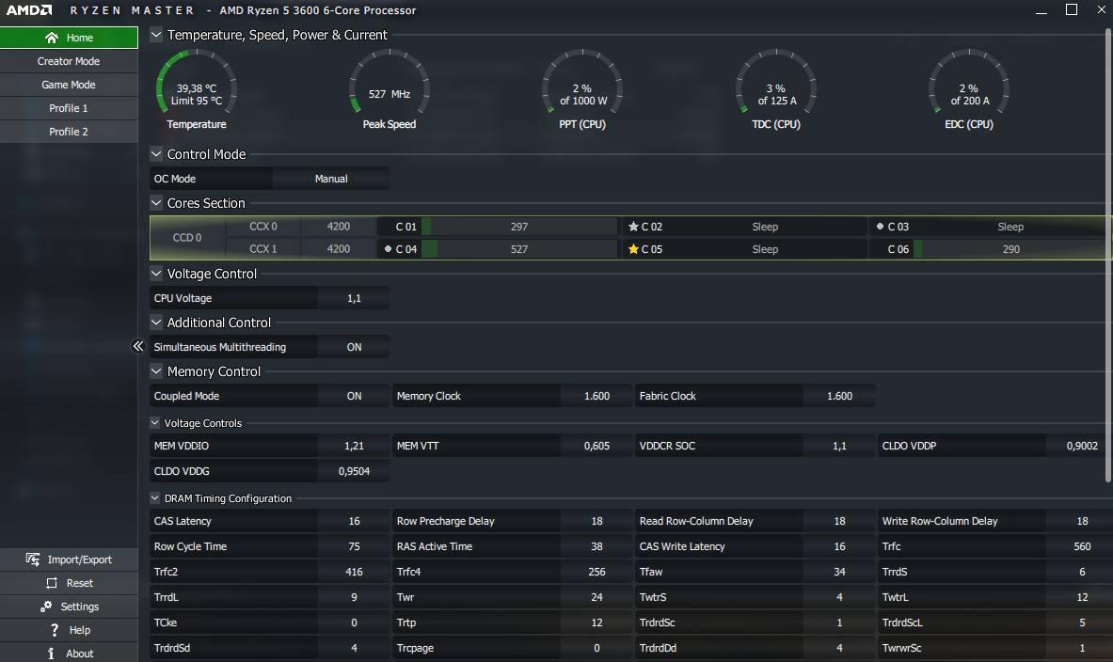The width and height of the screenshot is (1113, 662).
Task: Click the CCX 0 speed value 4200
Action: click(339, 227)
